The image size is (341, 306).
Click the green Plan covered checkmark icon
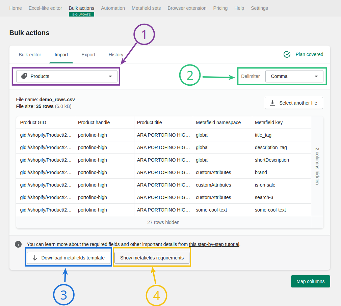click(x=287, y=54)
